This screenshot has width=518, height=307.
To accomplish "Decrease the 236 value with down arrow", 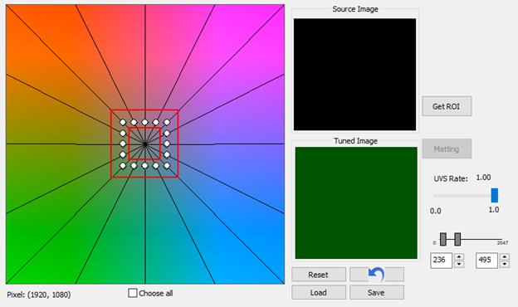I will (x=459, y=264).
